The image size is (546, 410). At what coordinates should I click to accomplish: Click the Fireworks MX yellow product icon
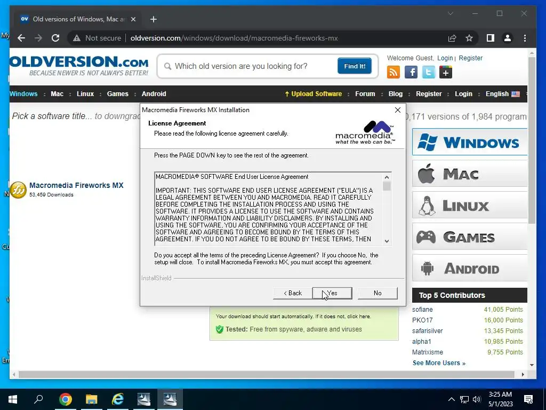click(x=18, y=190)
